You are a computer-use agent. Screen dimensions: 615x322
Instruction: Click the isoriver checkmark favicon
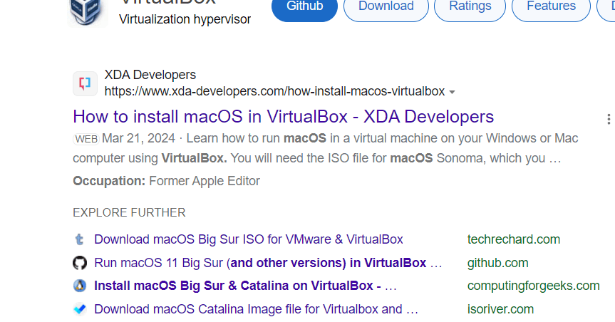80,309
